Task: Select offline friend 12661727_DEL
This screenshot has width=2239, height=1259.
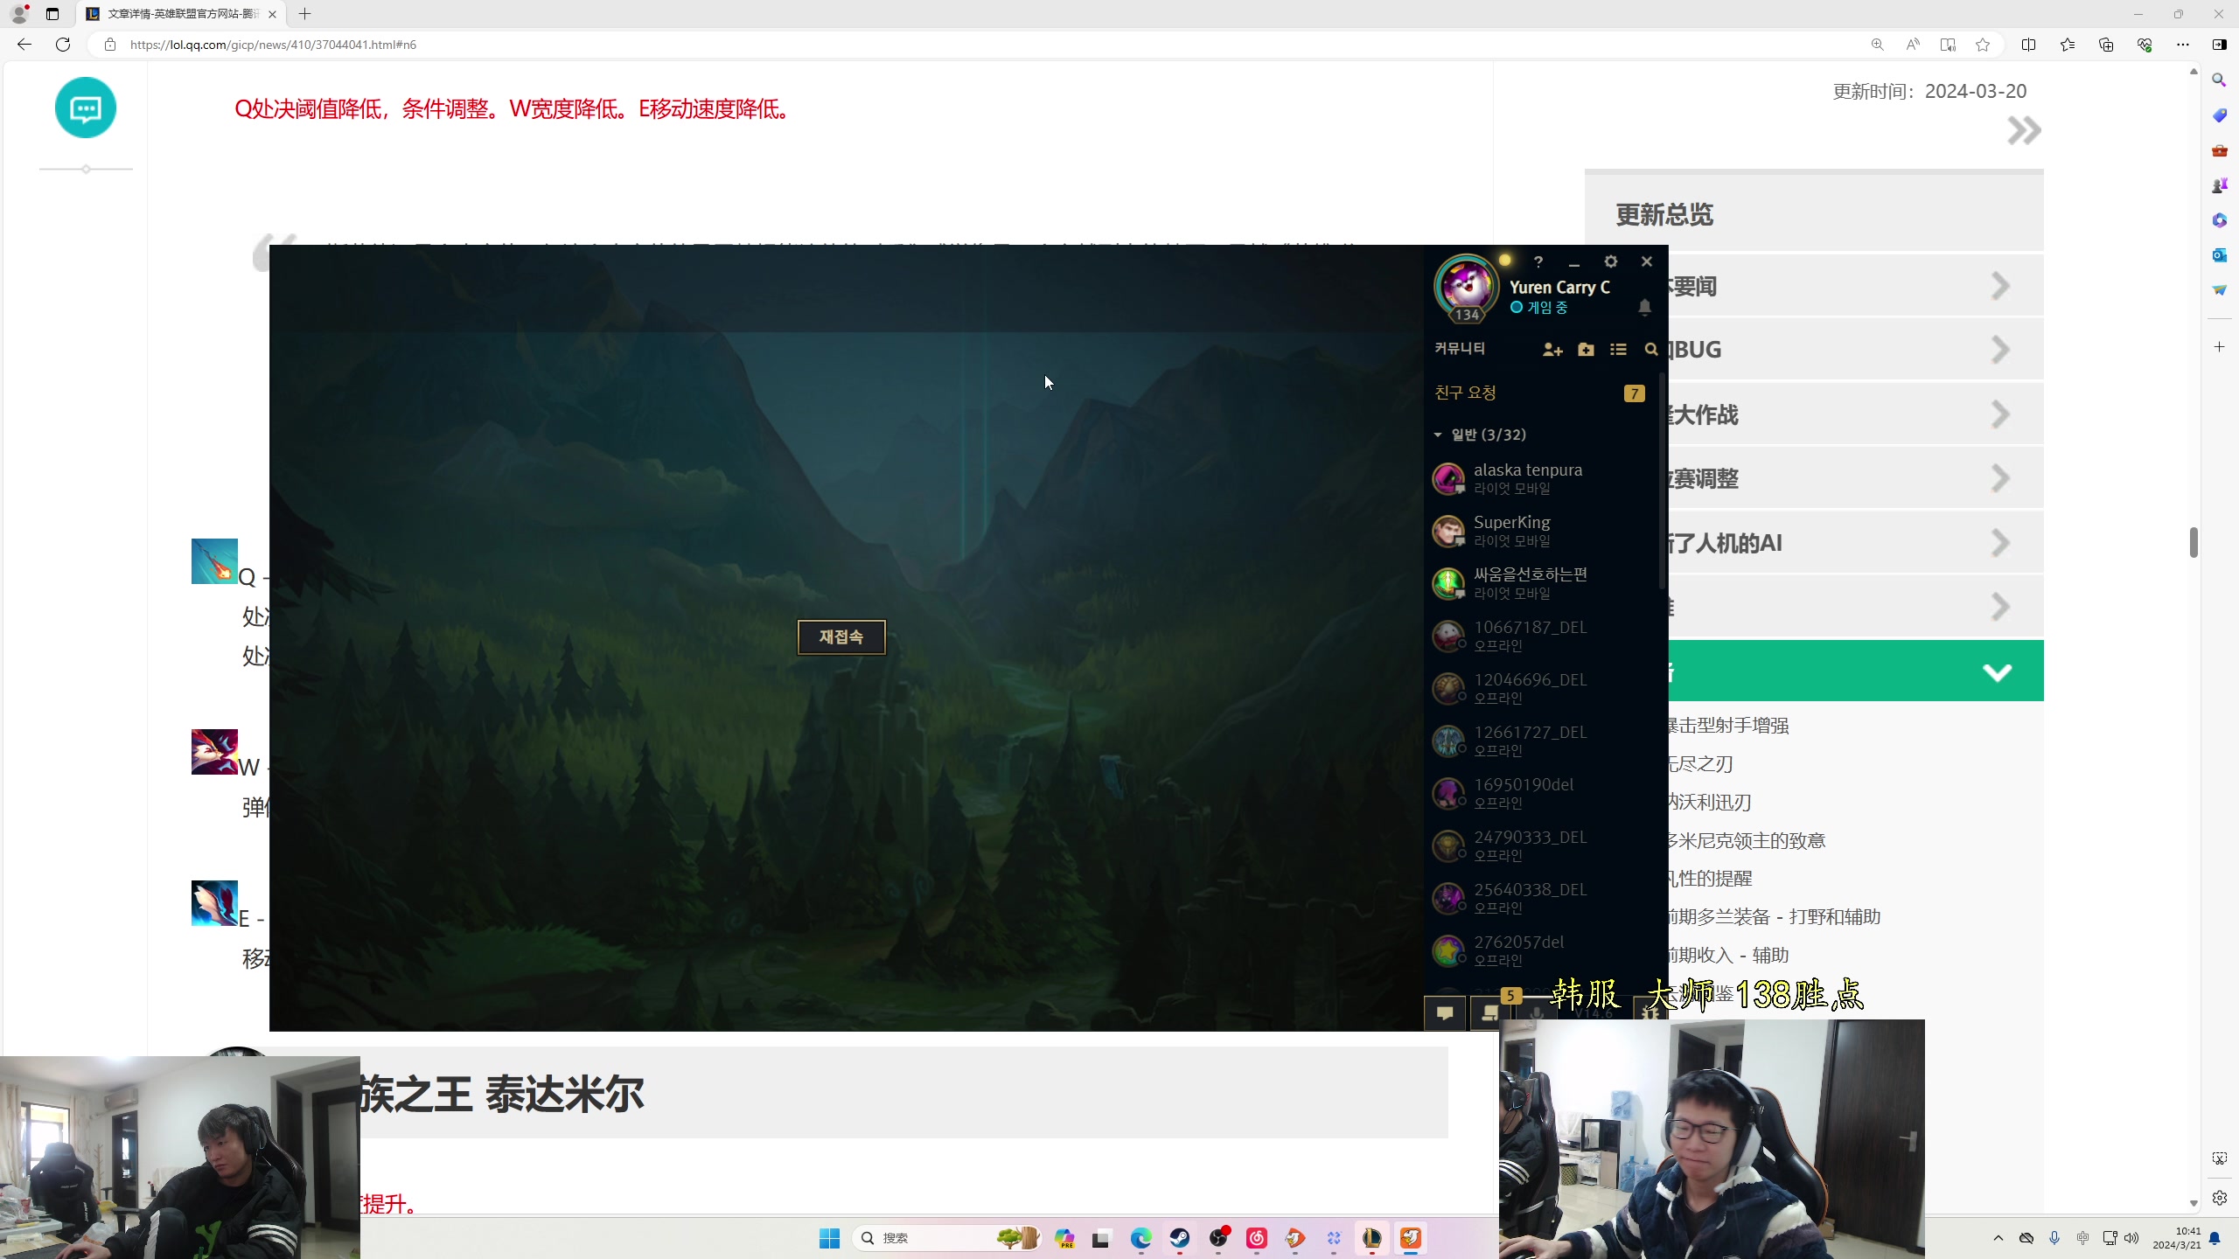Action: (1539, 741)
